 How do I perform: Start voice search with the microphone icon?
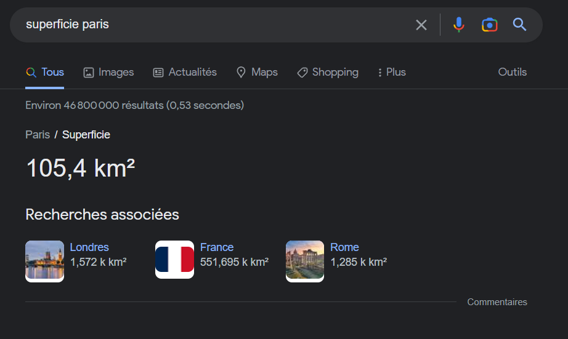(x=458, y=25)
